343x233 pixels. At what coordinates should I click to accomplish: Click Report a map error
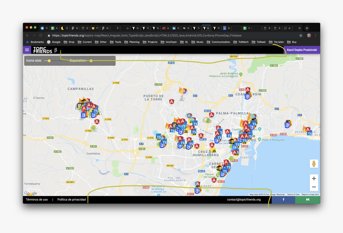[x=310, y=194]
